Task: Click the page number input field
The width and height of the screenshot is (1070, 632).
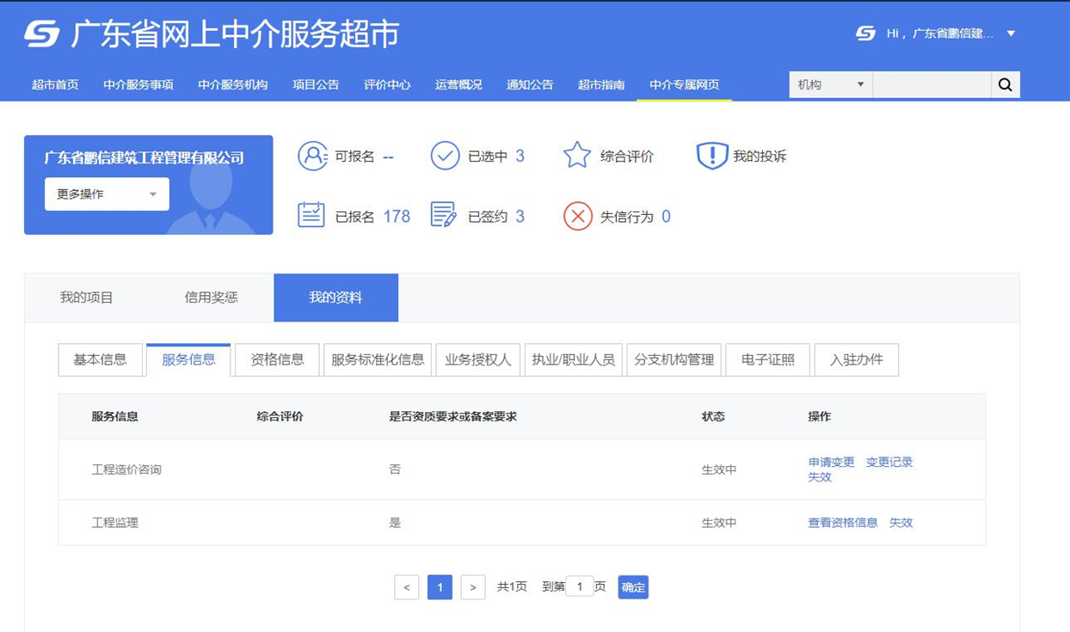Action: click(580, 586)
